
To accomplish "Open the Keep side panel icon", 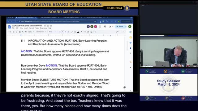I will (x=131, y=37).
